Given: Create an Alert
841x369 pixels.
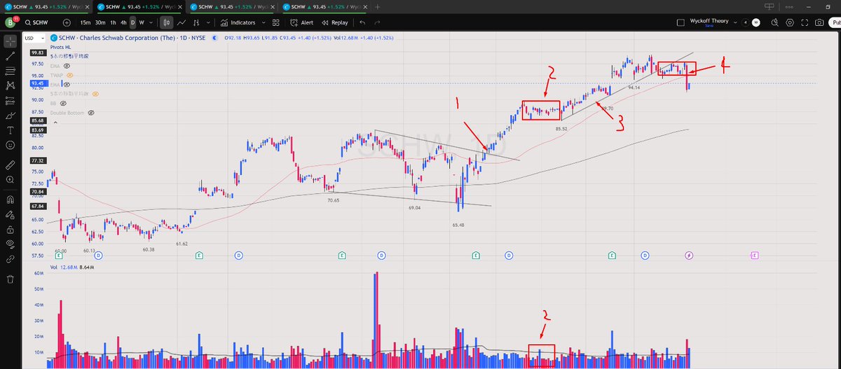Looking at the screenshot, I should click(301, 22).
